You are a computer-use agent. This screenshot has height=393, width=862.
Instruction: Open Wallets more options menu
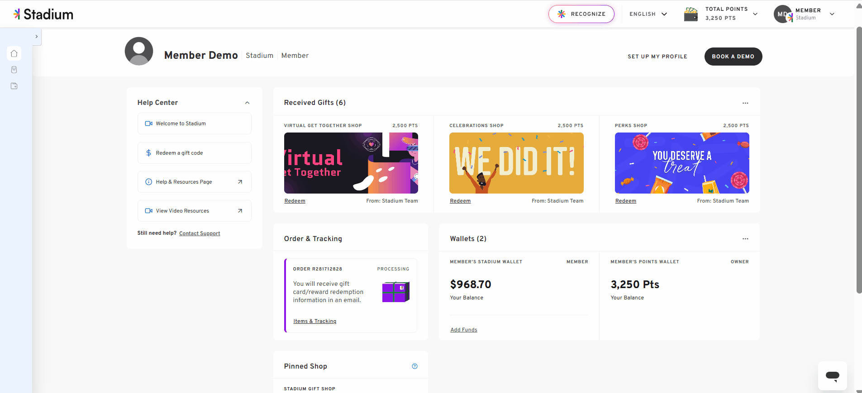click(x=745, y=239)
